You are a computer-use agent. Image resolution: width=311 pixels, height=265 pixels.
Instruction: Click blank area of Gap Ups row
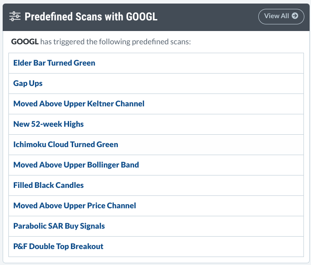pyautogui.click(x=173, y=83)
